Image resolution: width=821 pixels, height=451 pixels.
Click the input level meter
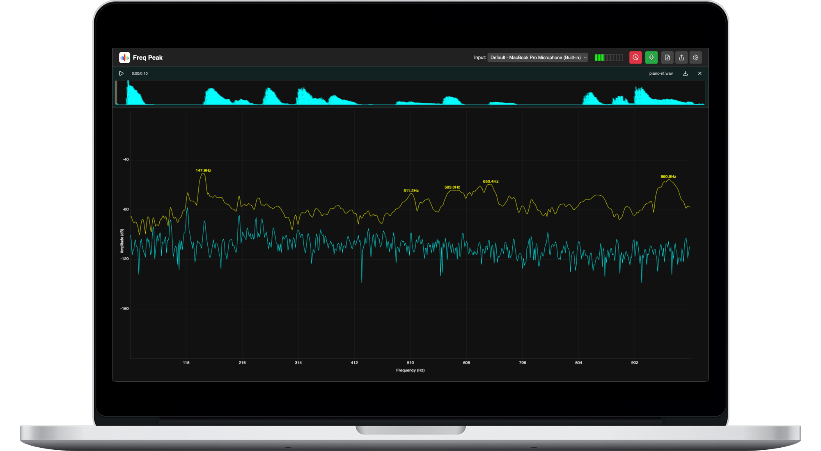pos(608,57)
